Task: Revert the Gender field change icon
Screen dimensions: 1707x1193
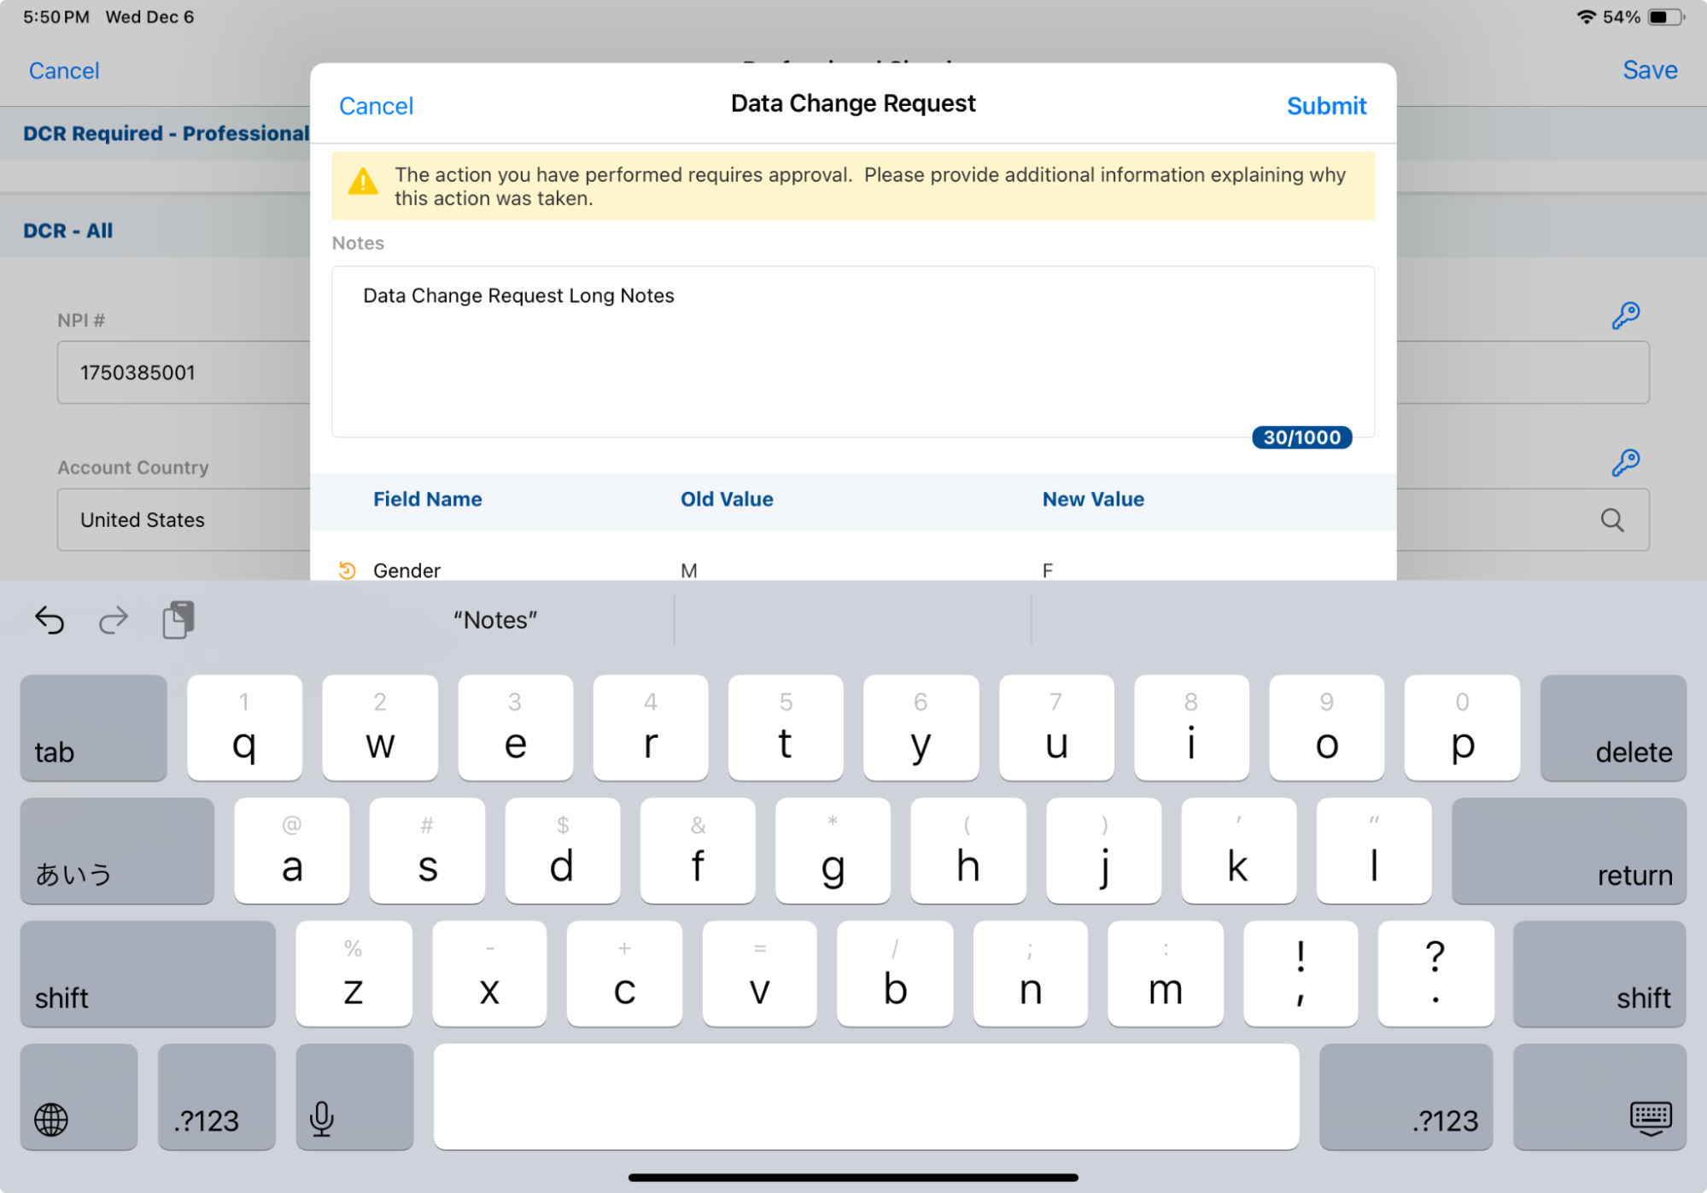Action: [x=347, y=570]
